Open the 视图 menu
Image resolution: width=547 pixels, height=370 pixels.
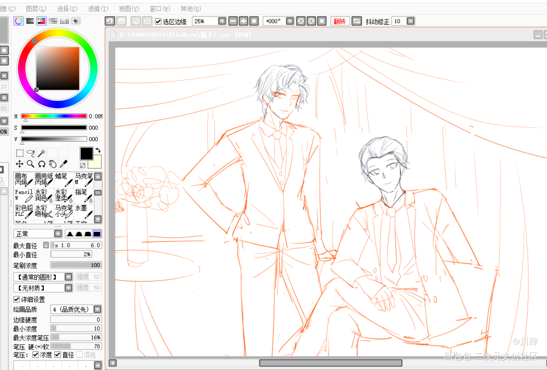(129, 9)
